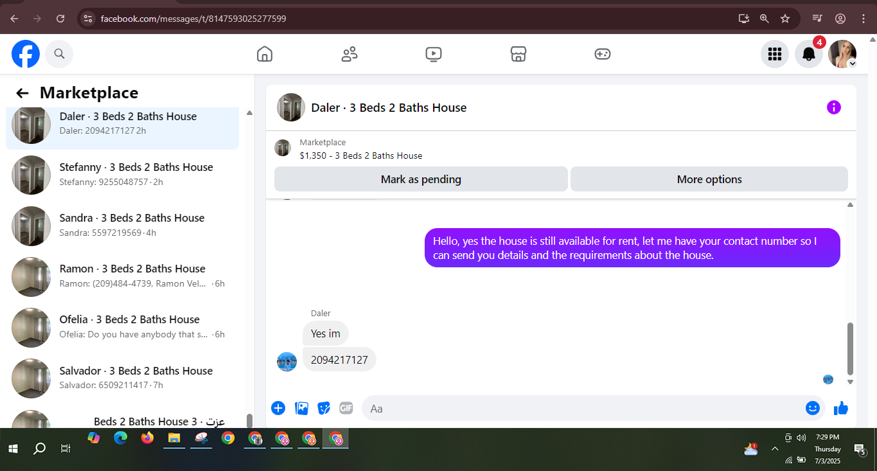877x471 pixels.
Task: Open the emoji picker smiley
Action: (x=813, y=408)
